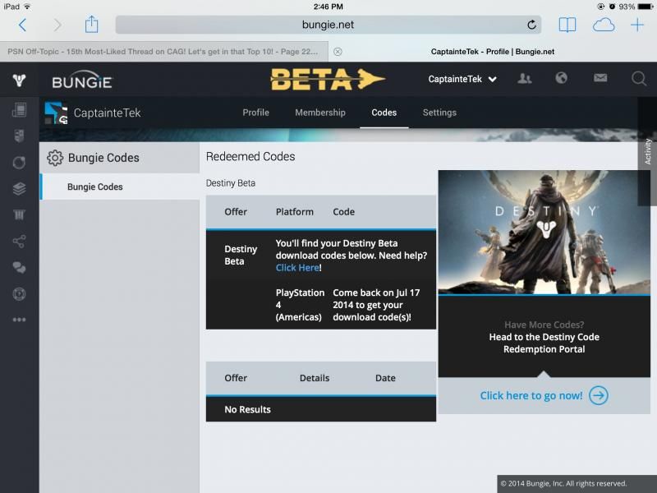
Task: Follow the Click Here help link
Action: pos(297,268)
